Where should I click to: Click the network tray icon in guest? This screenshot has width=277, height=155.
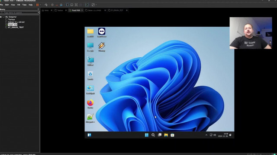point(211,135)
